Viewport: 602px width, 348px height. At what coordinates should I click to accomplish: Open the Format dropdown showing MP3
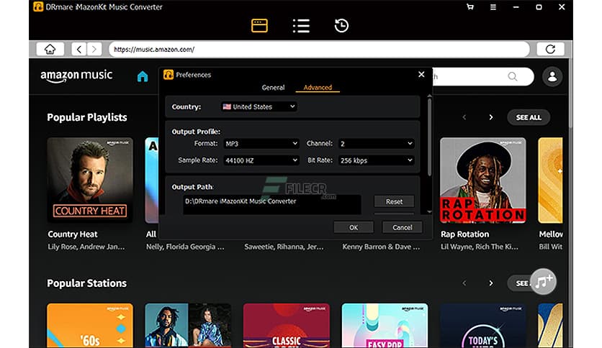[x=261, y=144]
